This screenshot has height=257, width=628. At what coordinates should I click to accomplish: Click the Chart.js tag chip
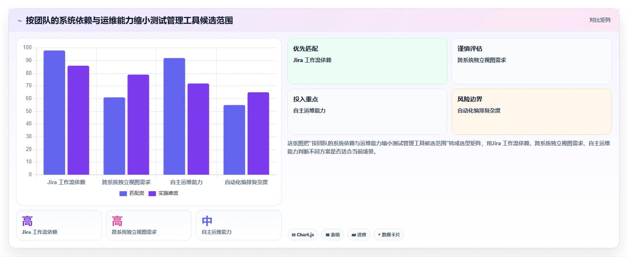click(303, 235)
